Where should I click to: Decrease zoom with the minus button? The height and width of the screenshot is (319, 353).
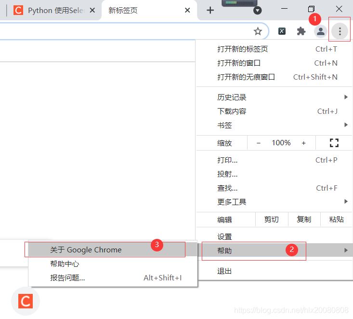click(259, 143)
